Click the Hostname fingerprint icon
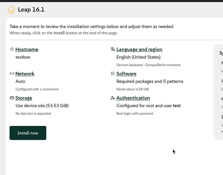Screen dimensions: 223x175 [12, 49]
